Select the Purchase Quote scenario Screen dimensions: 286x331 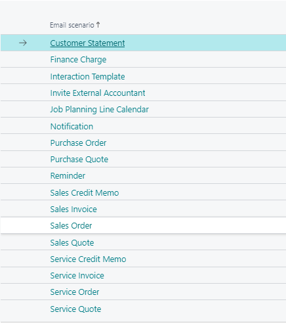79,160
